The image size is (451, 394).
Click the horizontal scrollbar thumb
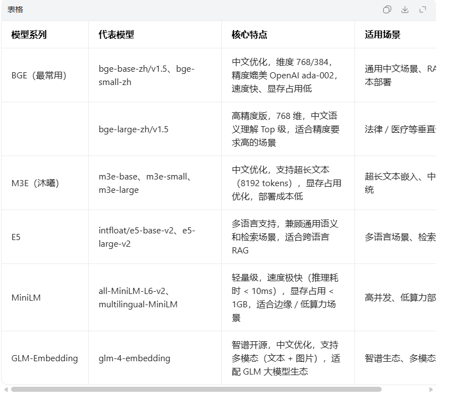point(196,390)
